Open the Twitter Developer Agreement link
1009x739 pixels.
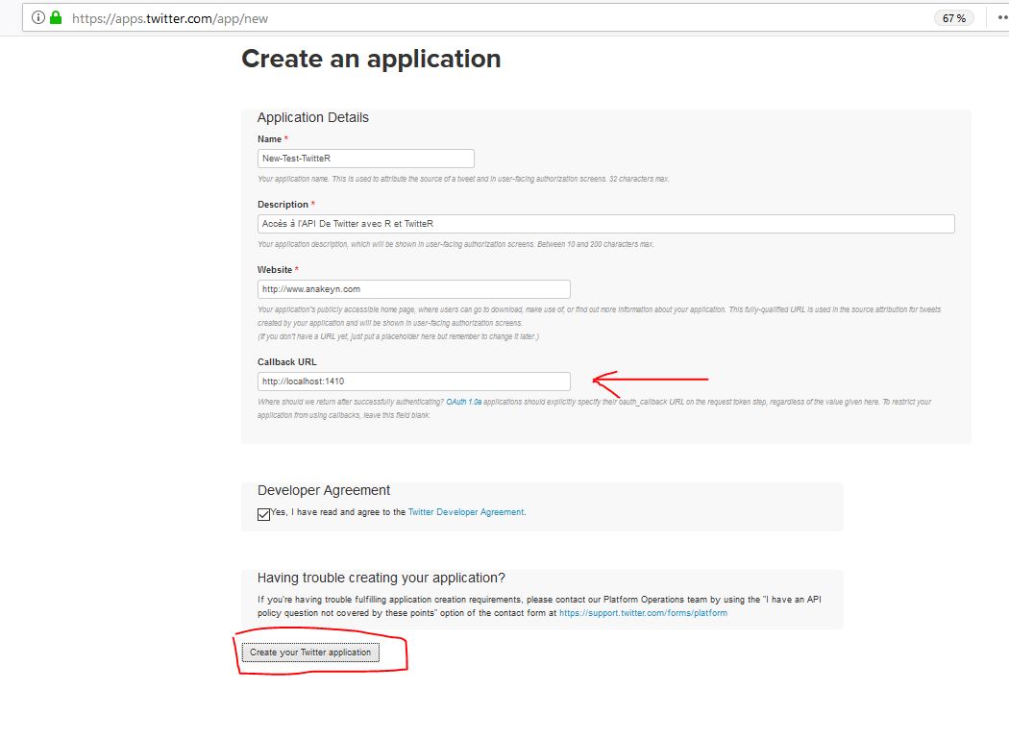(466, 512)
